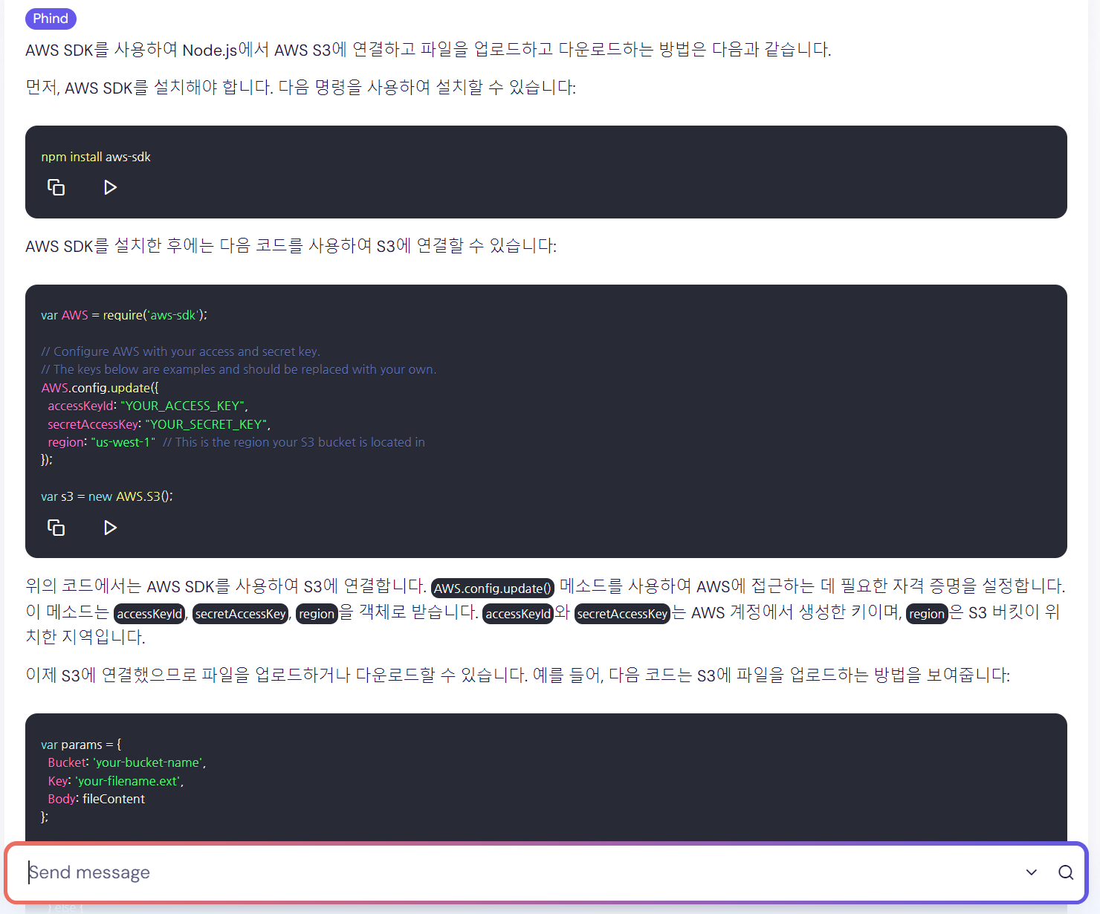Expand the chevron dropdown in message bar

1032,872
